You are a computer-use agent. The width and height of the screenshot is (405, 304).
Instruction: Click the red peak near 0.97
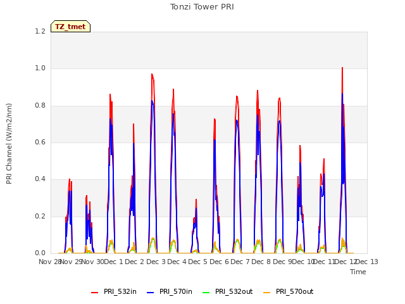(x=152, y=75)
